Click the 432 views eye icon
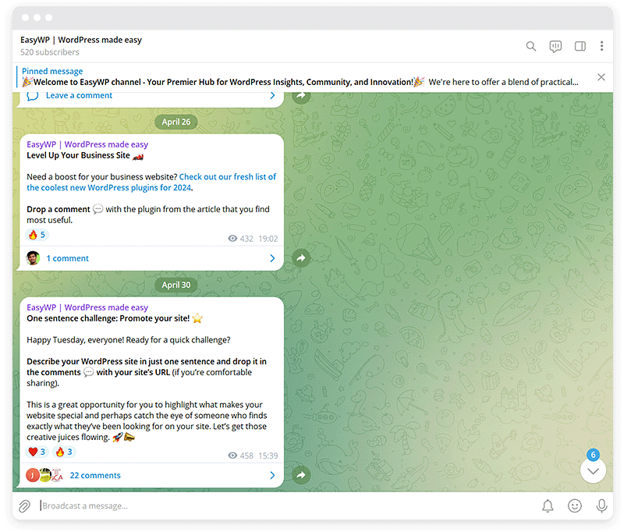This screenshot has width=624, height=532. tap(232, 239)
